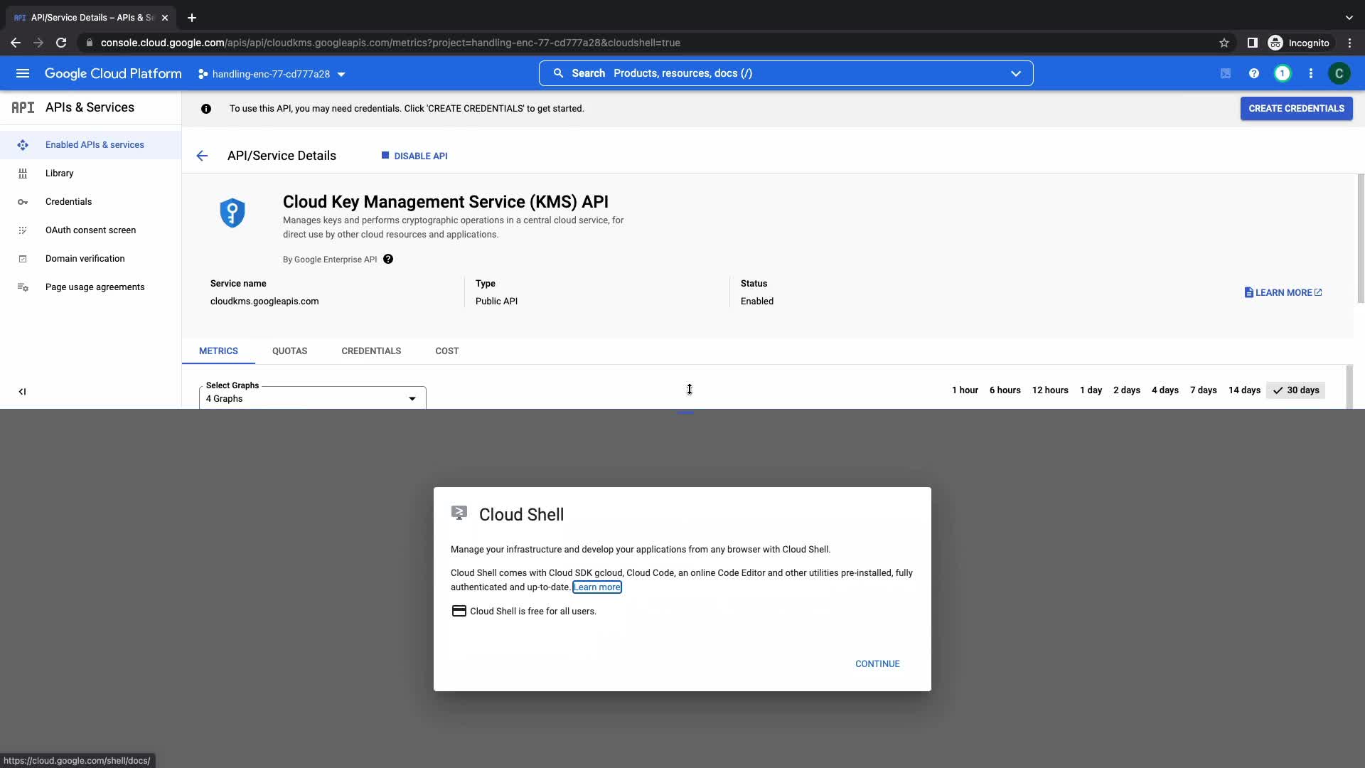This screenshot has width=1365, height=768.
Task: Open the three-dot settings menu in header
Action: pyautogui.click(x=1310, y=73)
